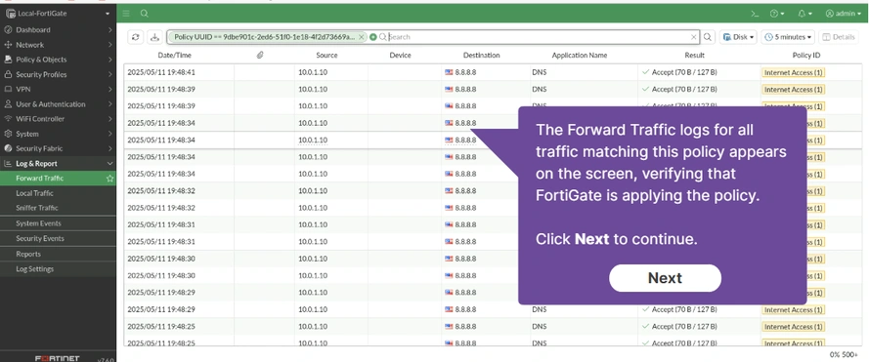Screen dimensions: 869x362
Task: Expand the Security Fabric menu
Action: click(x=59, y=148)
